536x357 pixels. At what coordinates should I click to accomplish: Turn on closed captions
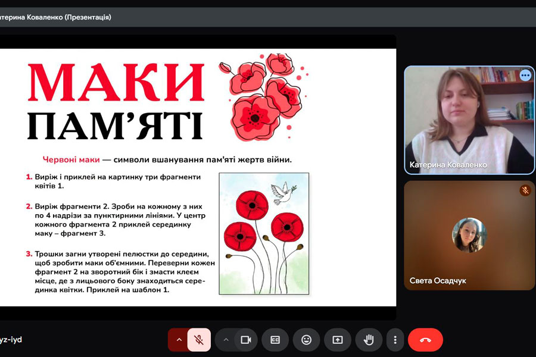[x=275, y=340]
